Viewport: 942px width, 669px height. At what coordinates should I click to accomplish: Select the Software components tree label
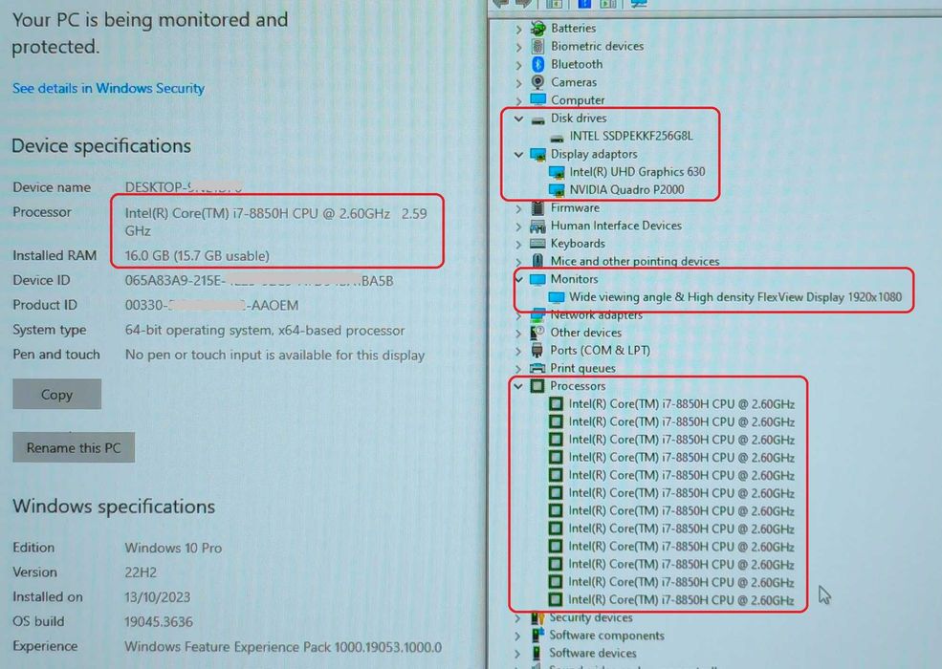click(x=606, y=636)
